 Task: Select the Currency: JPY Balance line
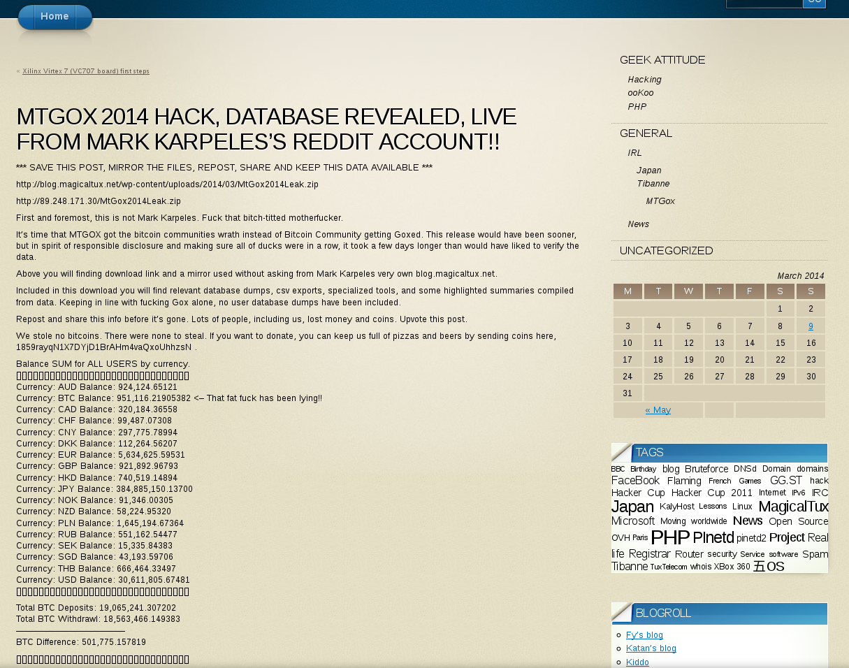104,489
